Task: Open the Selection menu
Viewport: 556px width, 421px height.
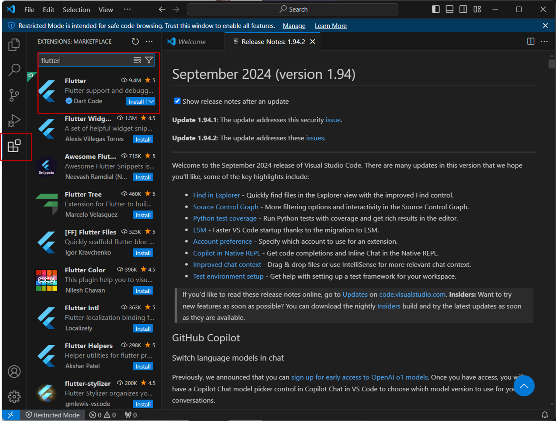Action: pos(76,10)
